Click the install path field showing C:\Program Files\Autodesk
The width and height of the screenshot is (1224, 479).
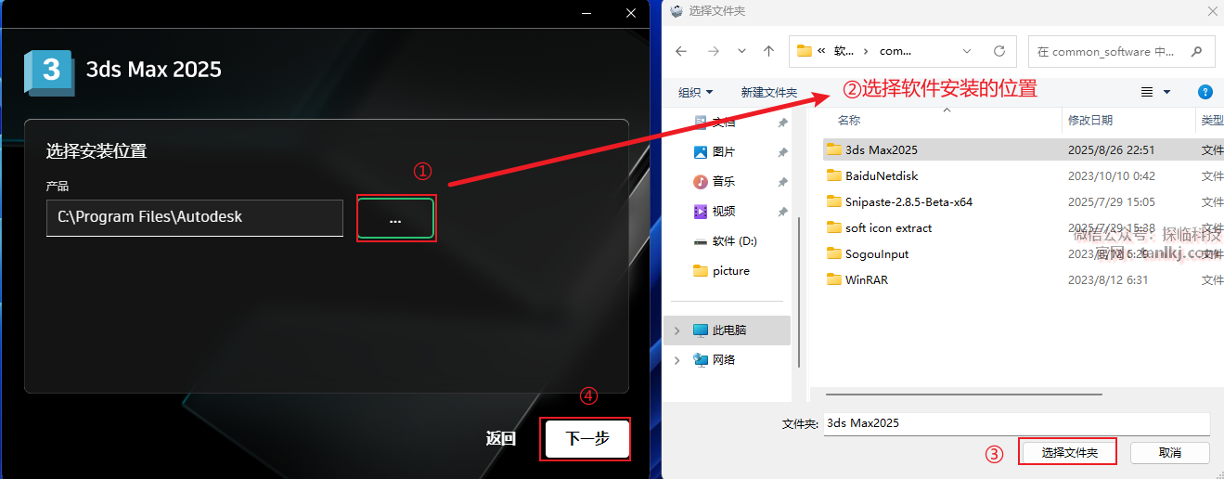click(195, 217)
